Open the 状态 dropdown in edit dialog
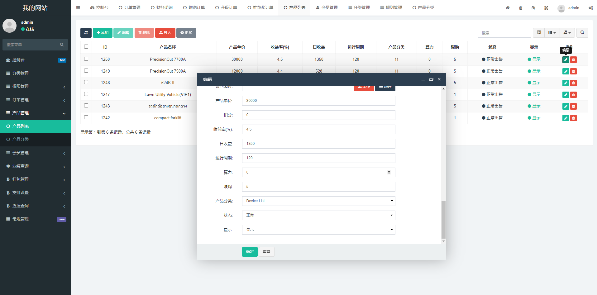The height and width of the screenshot is (295, 597). tap(318, 215)
